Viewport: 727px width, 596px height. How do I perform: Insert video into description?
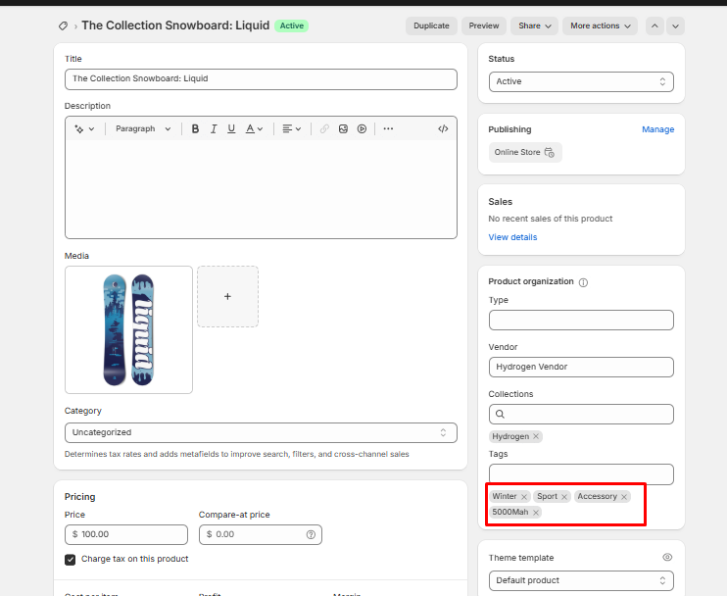(x=362, y=129)
